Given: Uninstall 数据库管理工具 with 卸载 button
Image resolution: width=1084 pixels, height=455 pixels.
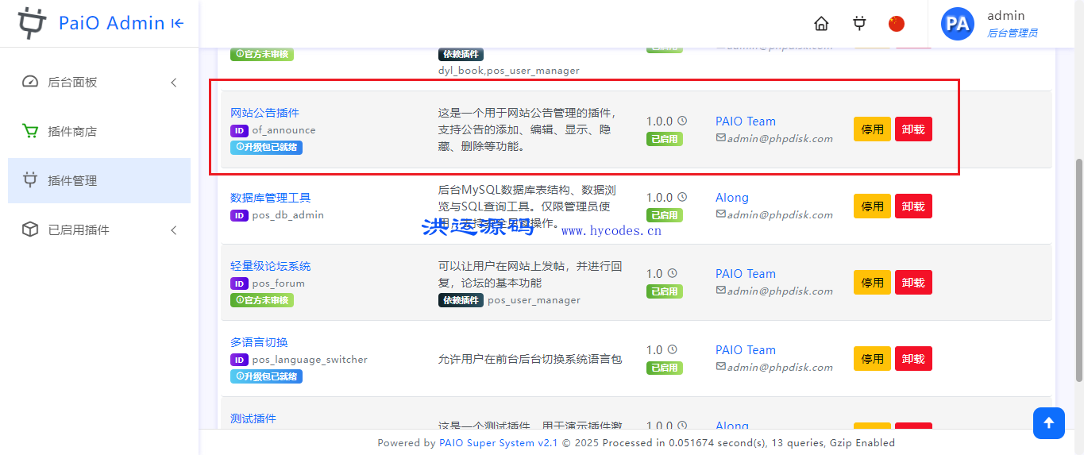Looking at the screenshot, I should pos(913,206).
